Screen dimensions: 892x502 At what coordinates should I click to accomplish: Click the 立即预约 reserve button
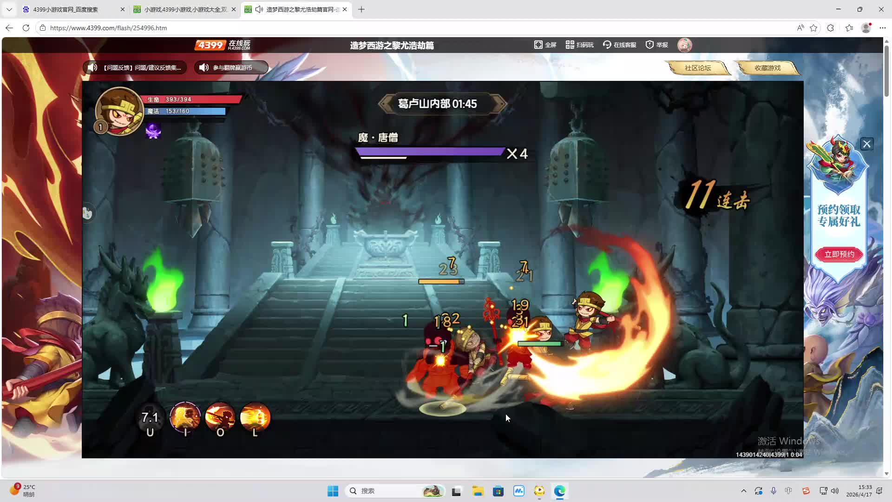(839, 254)
